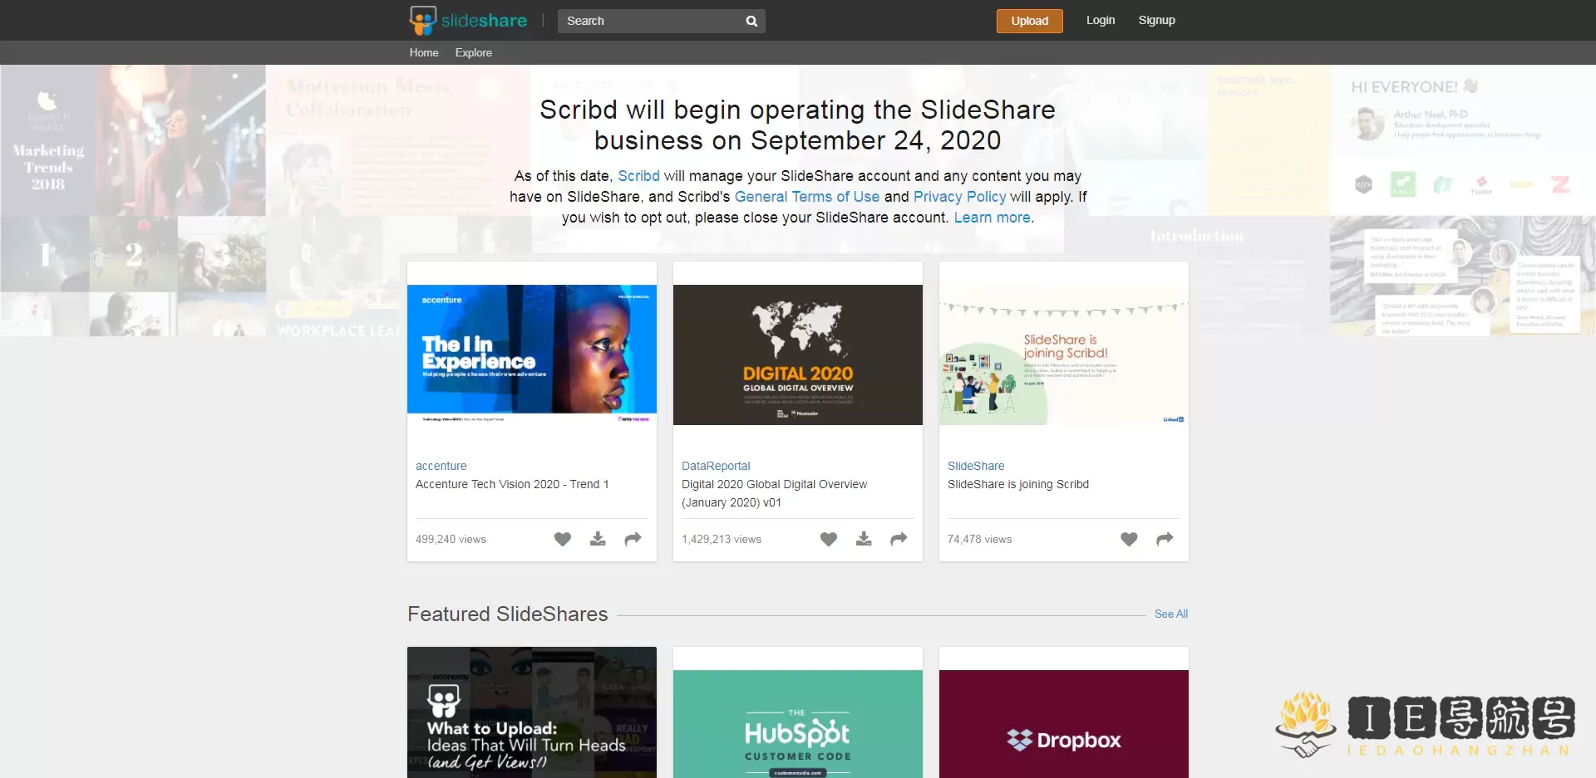
Task: Click the search magnifier icon
Action: [751, 21]
